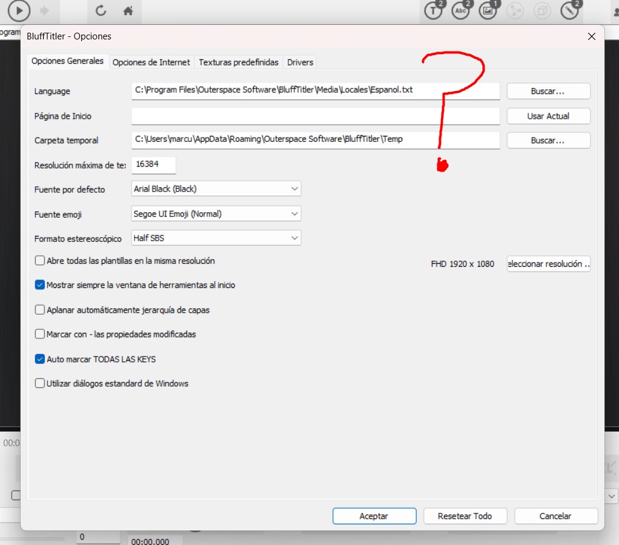Open the Fuente por defecto dropdown
Image resolution: width=619 pixels, height=545 pixels.
click(216, 189)
